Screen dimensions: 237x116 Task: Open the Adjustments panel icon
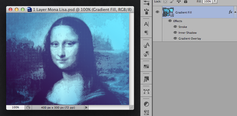click(x=146, y=104)
